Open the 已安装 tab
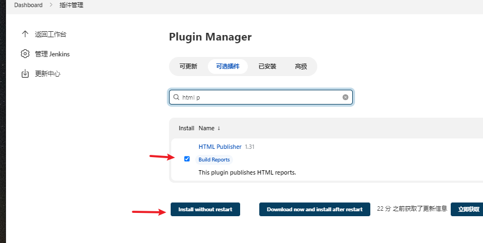Viewport: 483px width, 243px height. click(267, 66)
